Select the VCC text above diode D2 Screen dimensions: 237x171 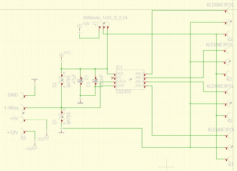point(68,53)
